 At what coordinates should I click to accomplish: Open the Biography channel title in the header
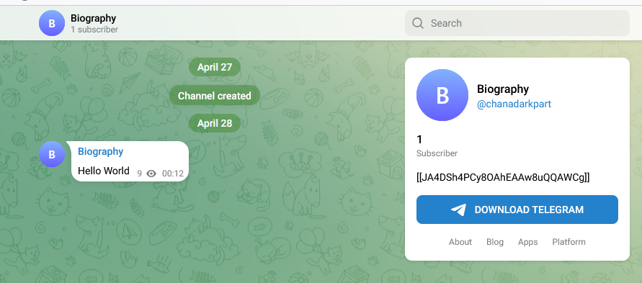click(94, 19)
